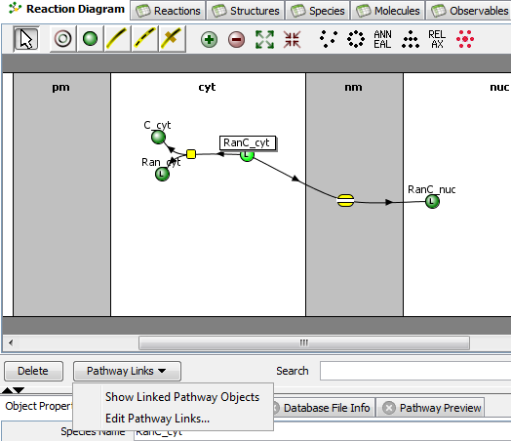Open the Pathway Links dropdown
Screen dimensions: 511x441
pyautogui.click(x=127, y=371)
